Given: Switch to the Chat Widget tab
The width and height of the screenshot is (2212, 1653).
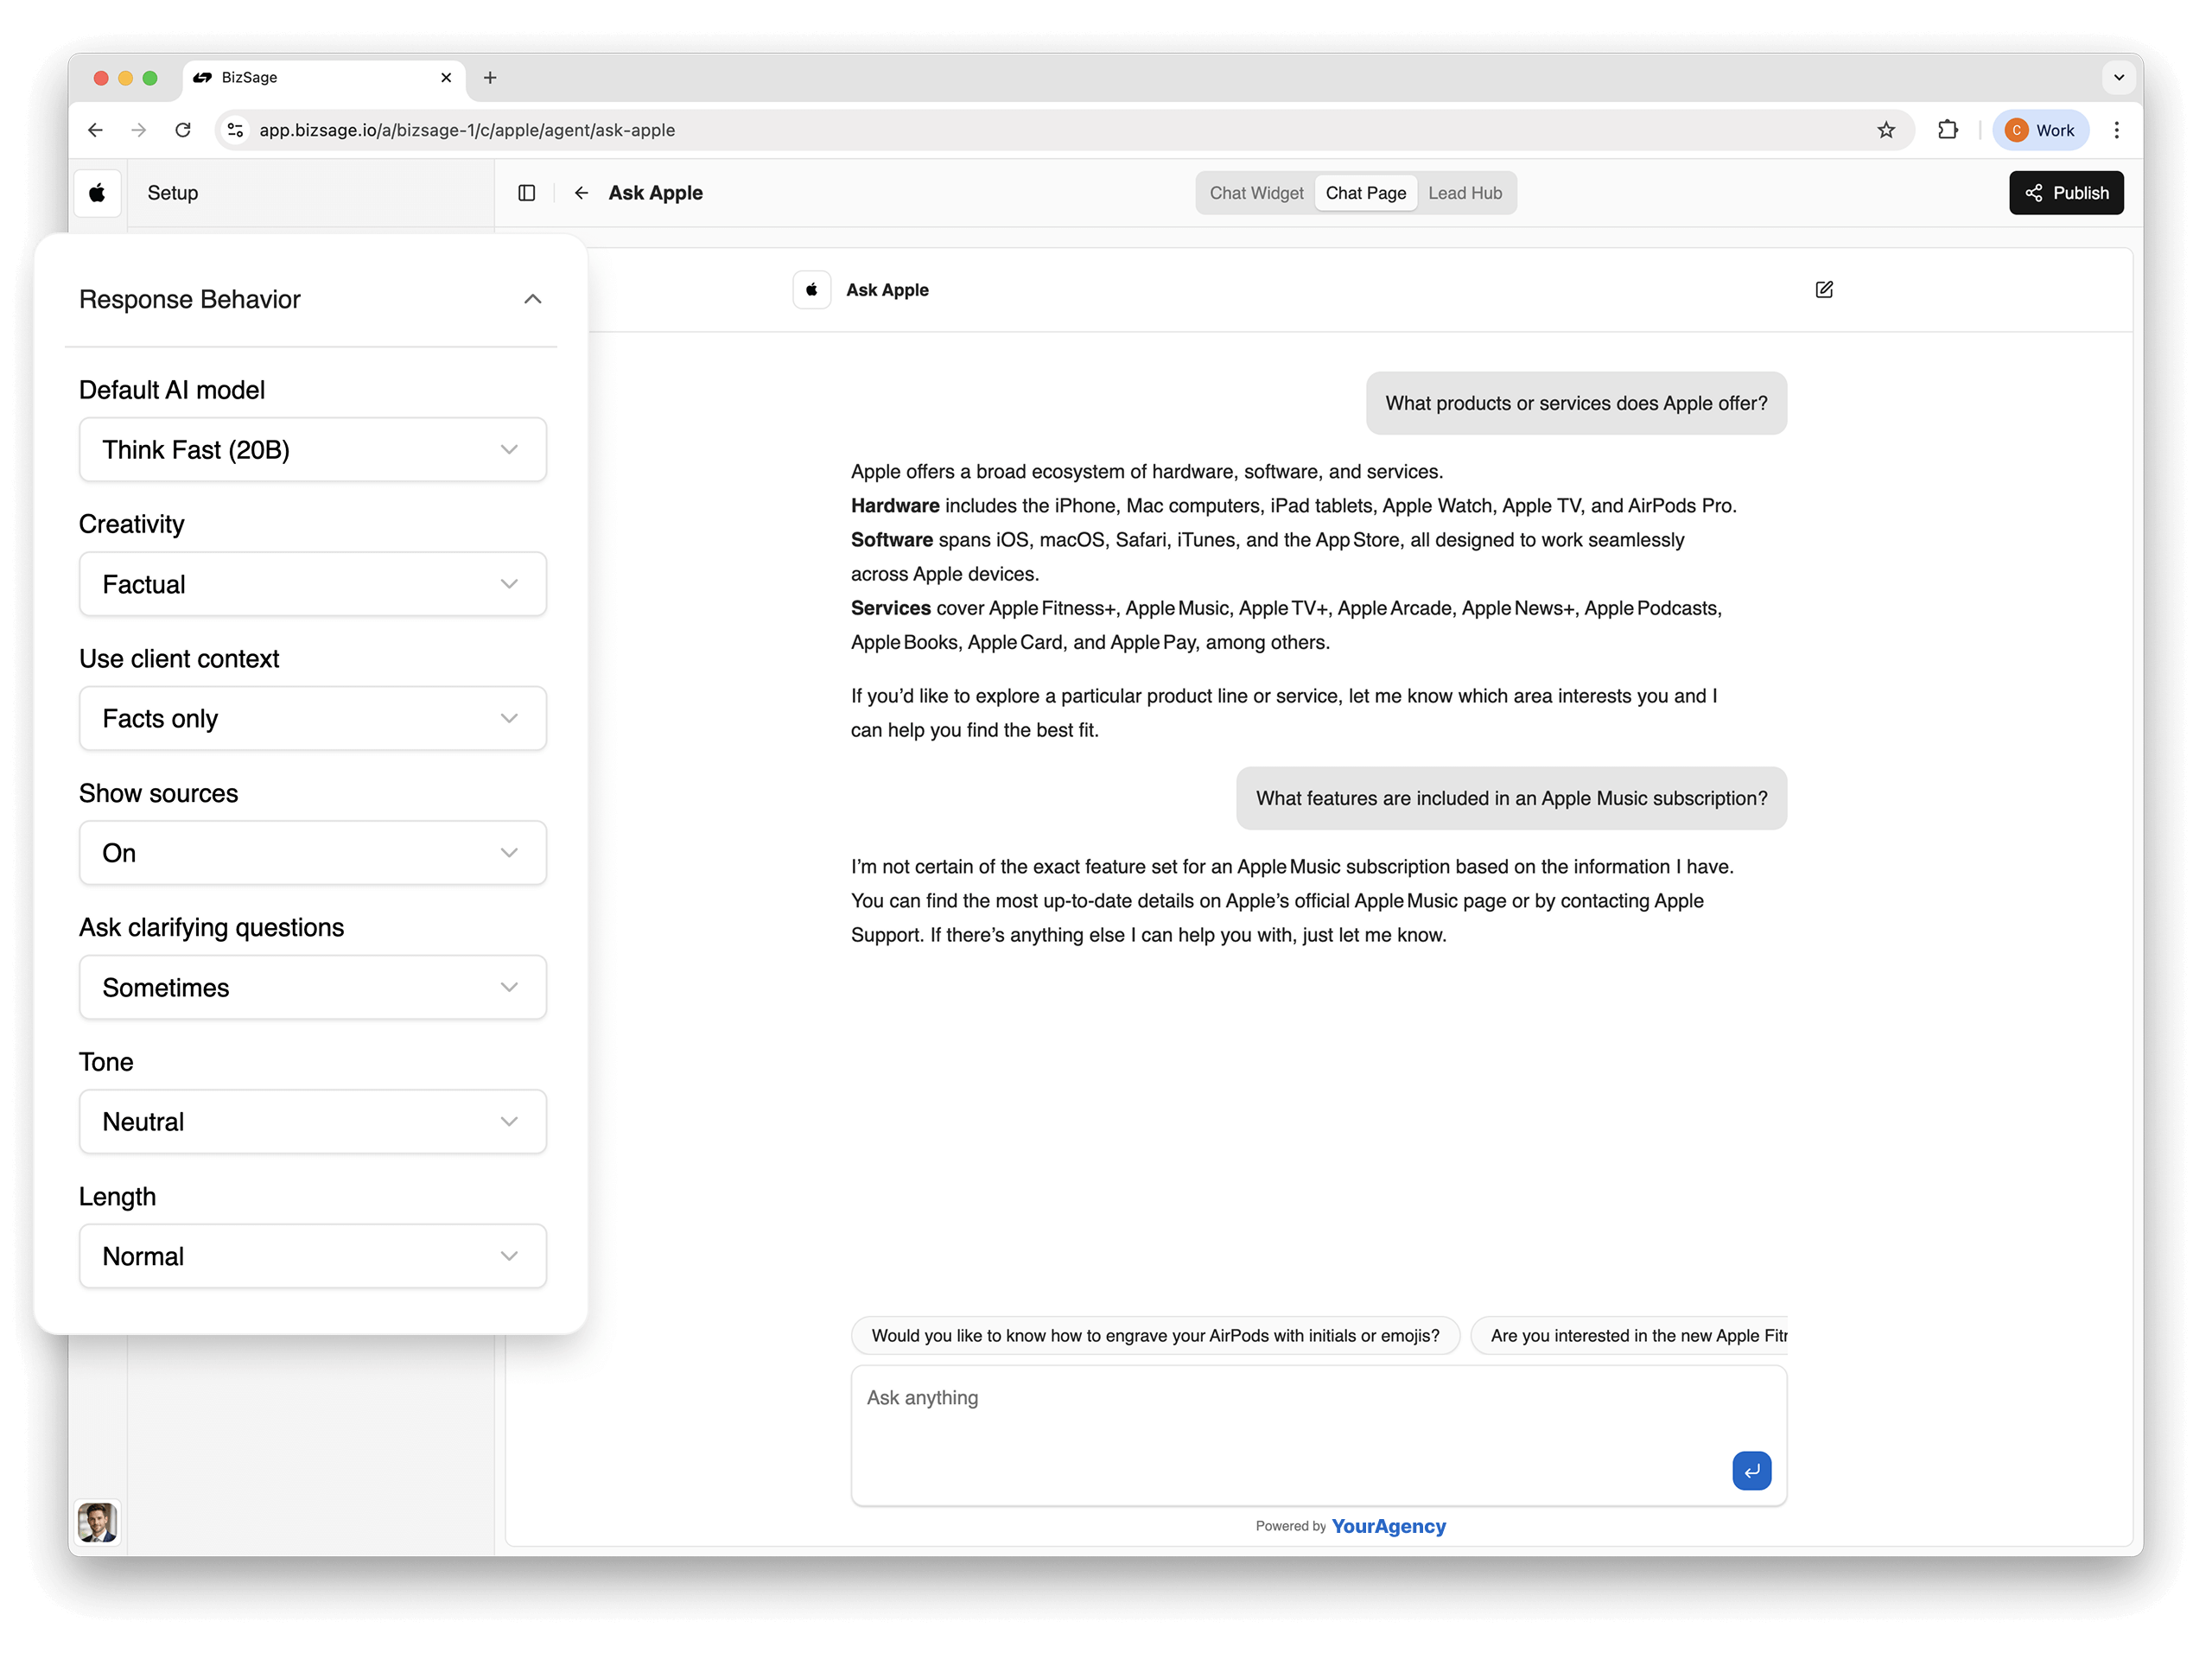Looking at the screenshot, I should pyautogui.click(x=1256, y=193).
